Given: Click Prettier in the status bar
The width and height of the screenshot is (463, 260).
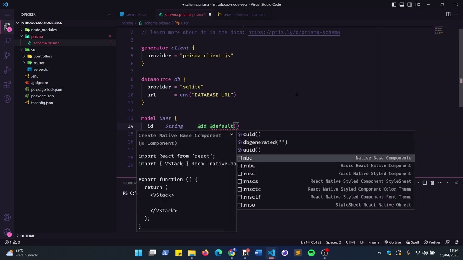Looking at the screenshot, I should (432, 242).
